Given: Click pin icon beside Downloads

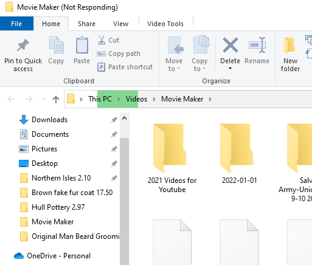Looking at the screenshot, I should 114,120.
